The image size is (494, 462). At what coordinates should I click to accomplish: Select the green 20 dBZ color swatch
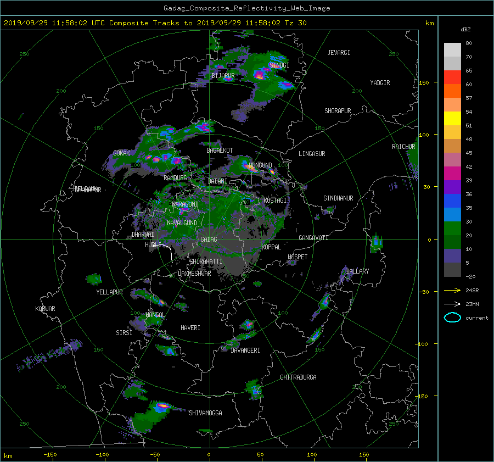point(452,229)
